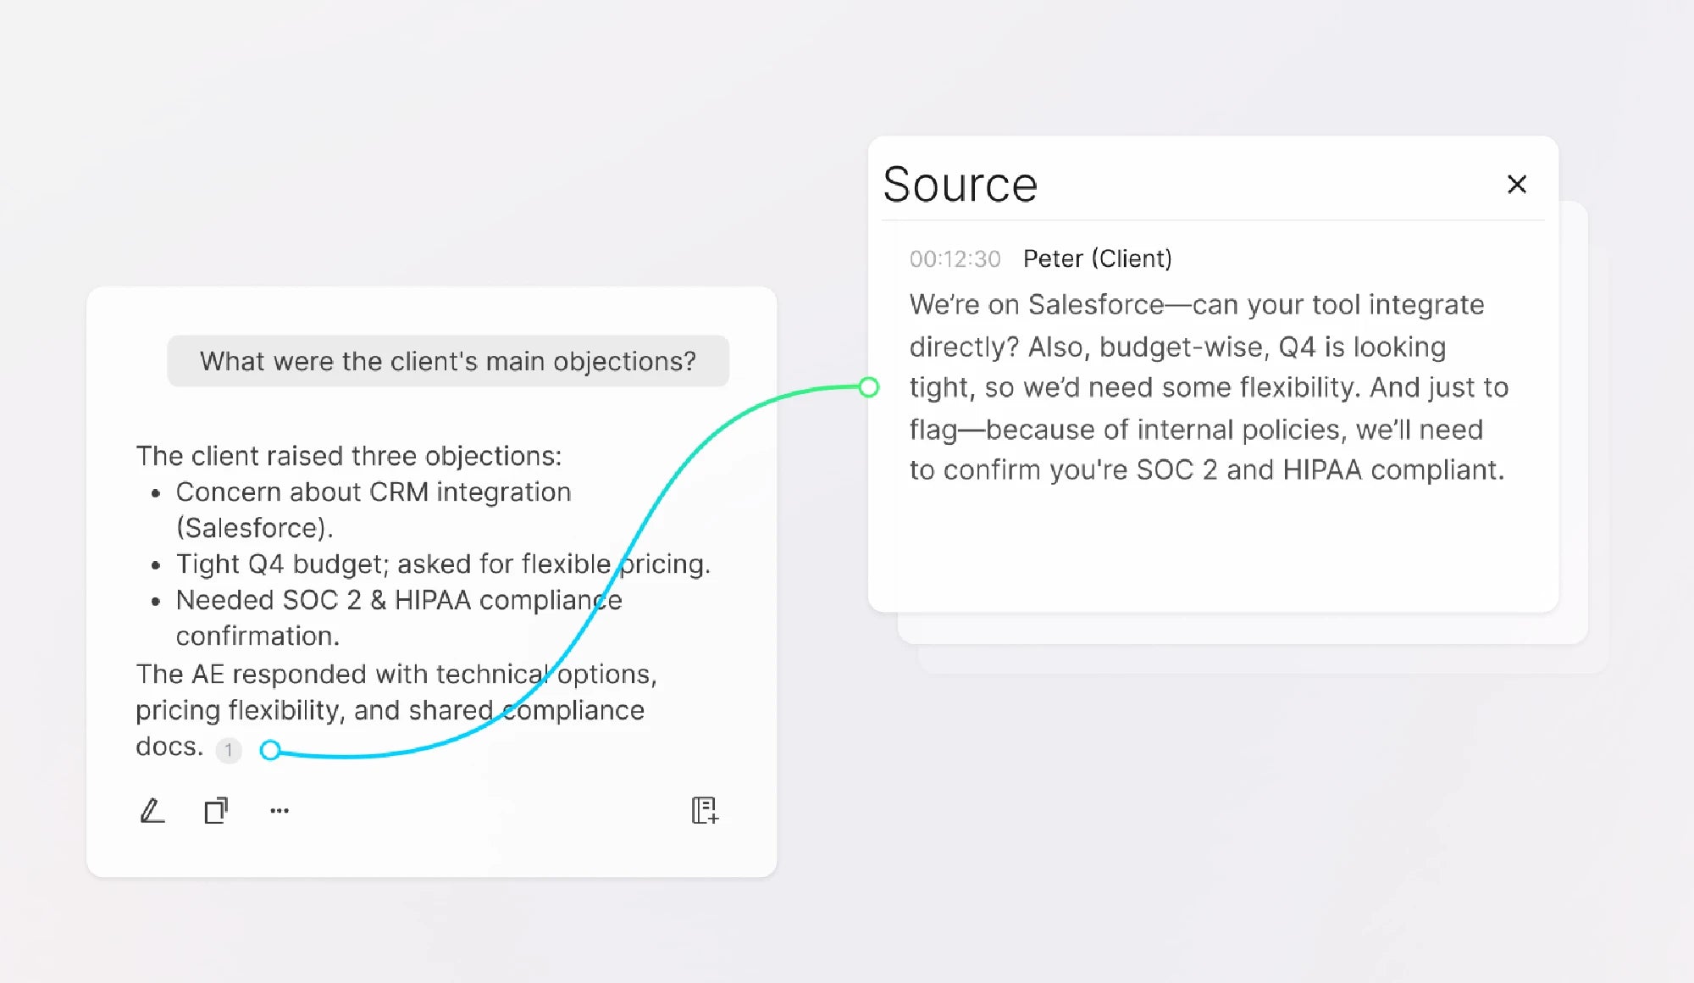
Task: Click the pencil edit icon below the answer
Action: click(152, 811)
